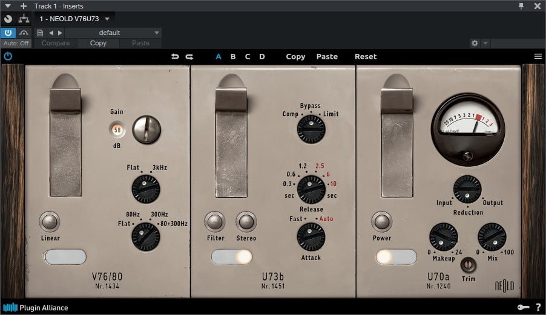
Task: Click the Auto: Off automation button
Action: [x=16, y=43]
